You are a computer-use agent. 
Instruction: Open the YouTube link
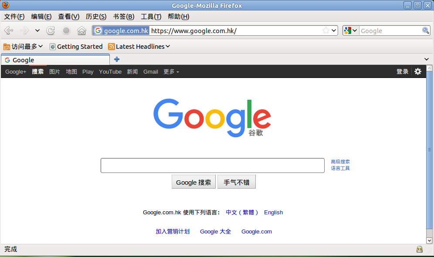[x=110, y=71]
